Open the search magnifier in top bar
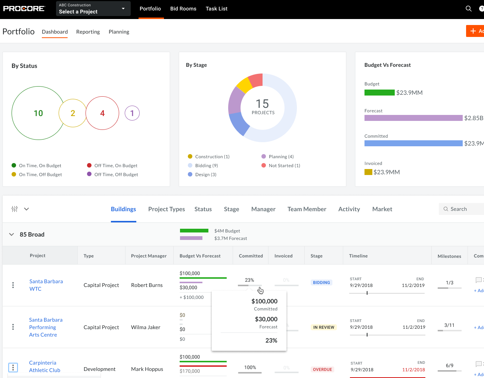The height and width of the screenshot is (378, 484). click(x=468, y=9)
